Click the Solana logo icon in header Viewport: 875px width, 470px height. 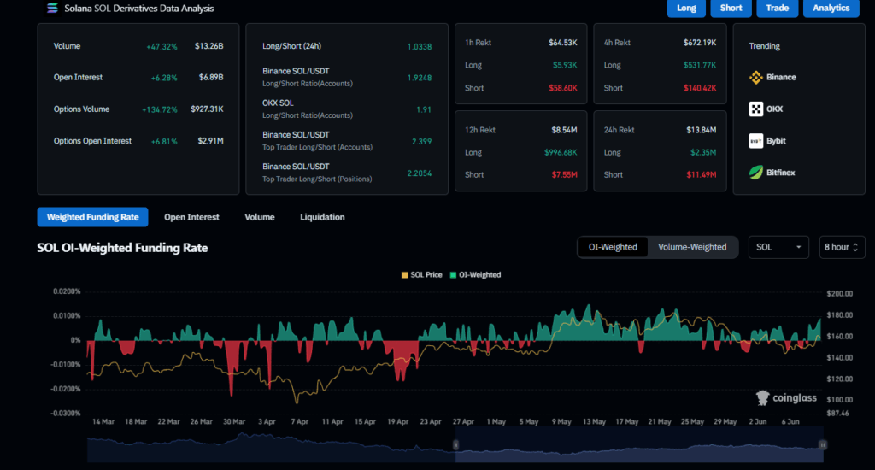click(50, 9)
